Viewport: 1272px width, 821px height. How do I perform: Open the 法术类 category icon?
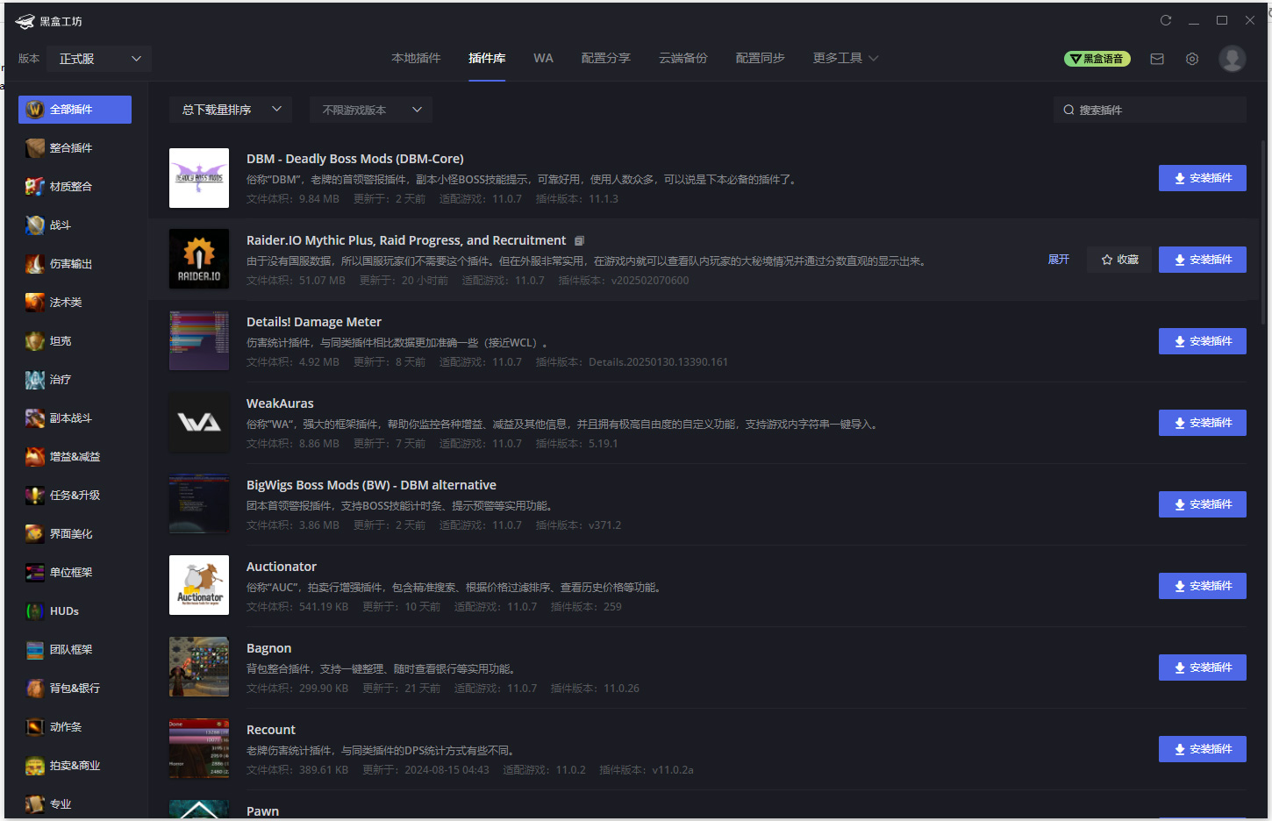35,303
